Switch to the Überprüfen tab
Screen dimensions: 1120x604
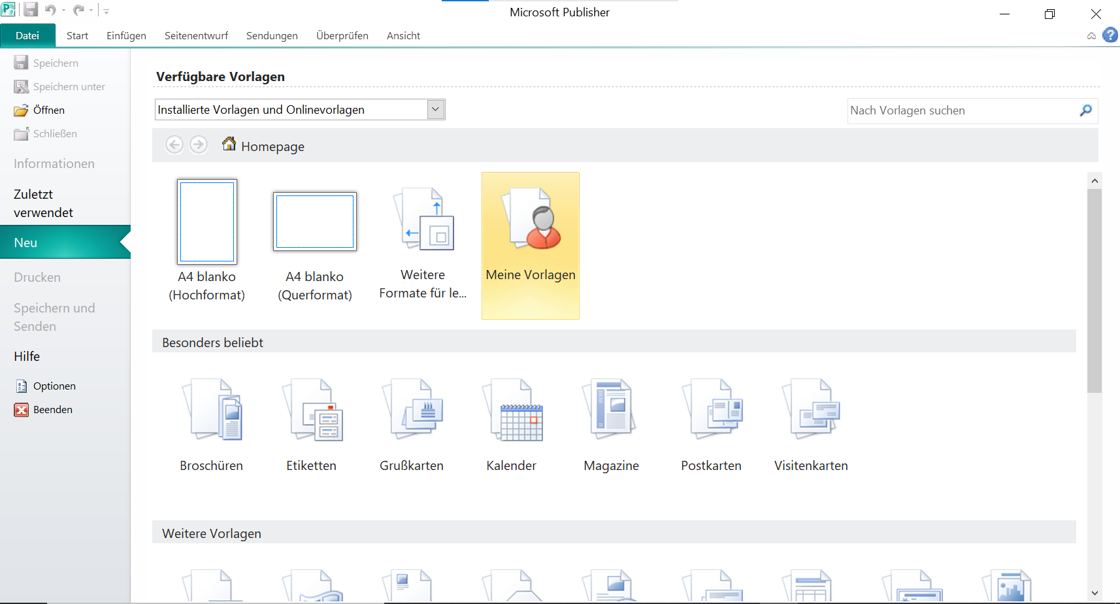tap(342, 35)
